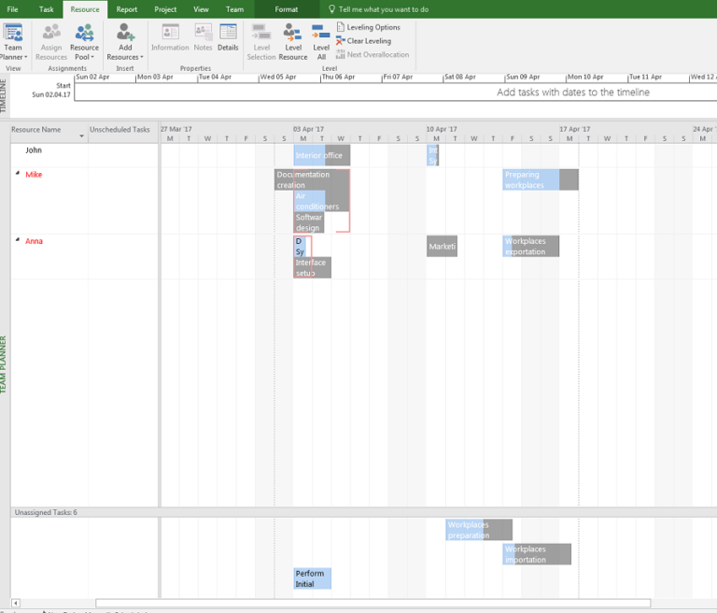Click Clear Leveling
The image size is (717, 613).
[x=368, y=41]
